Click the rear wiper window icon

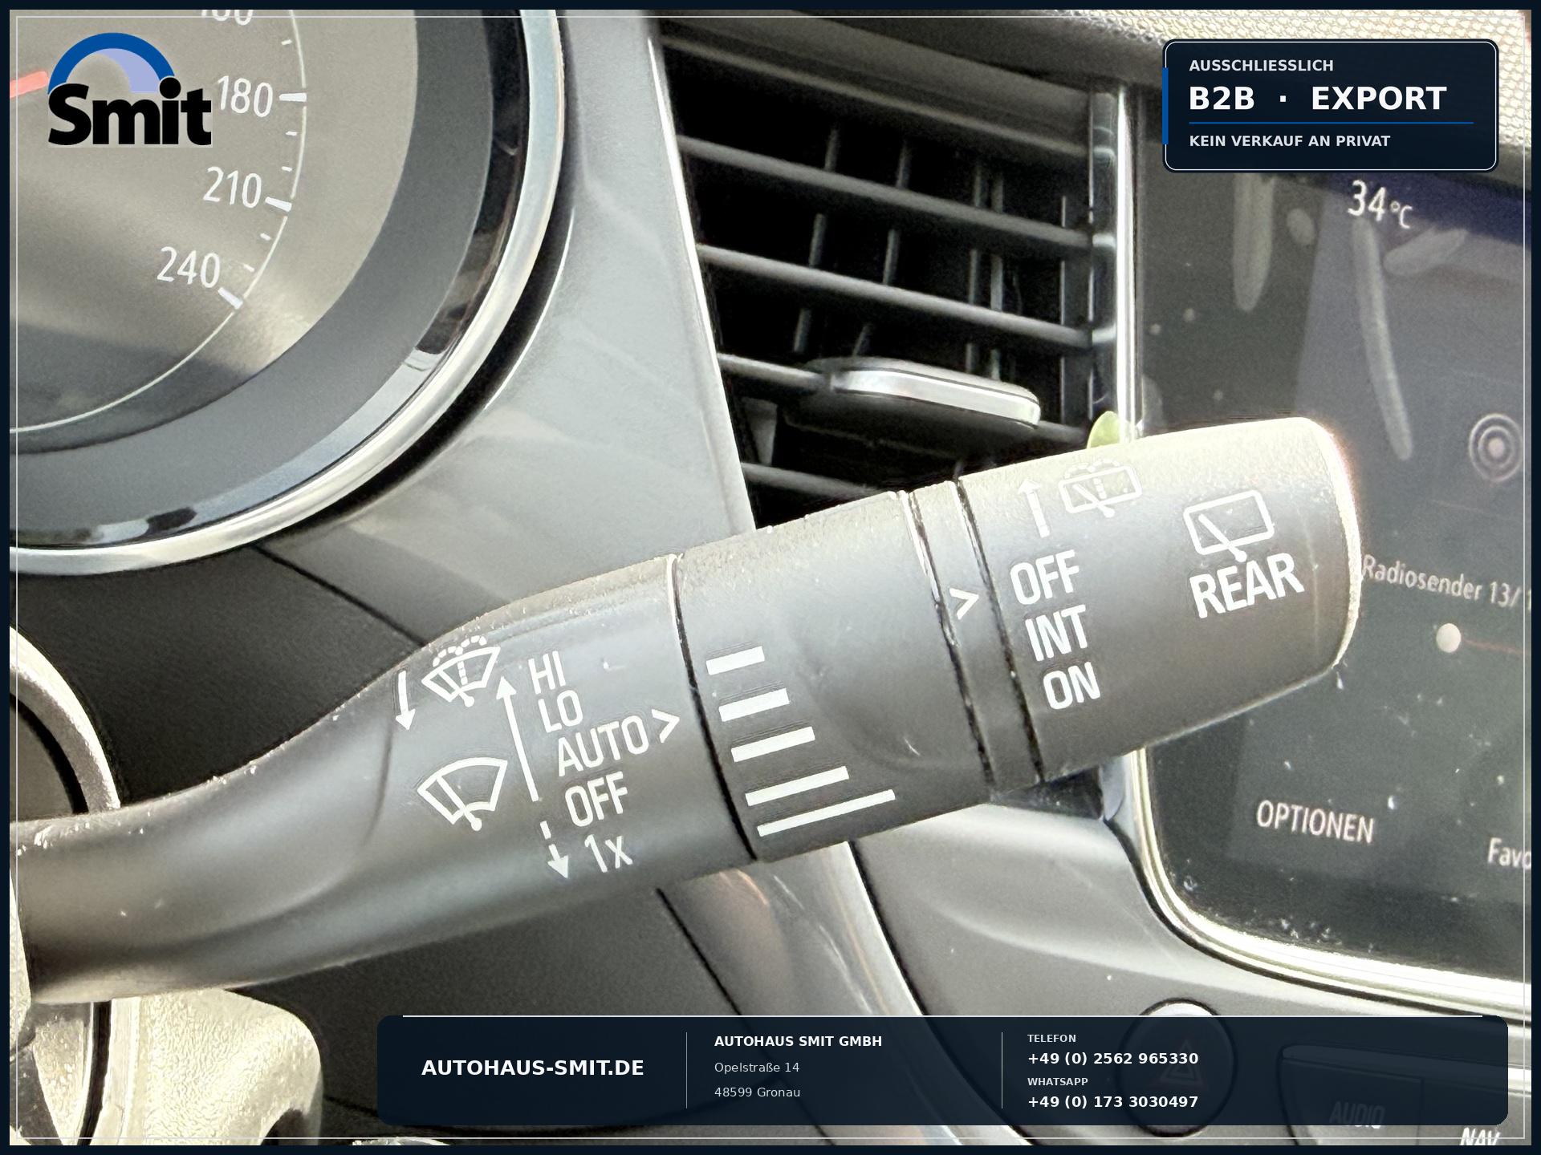coord(1229,526)
